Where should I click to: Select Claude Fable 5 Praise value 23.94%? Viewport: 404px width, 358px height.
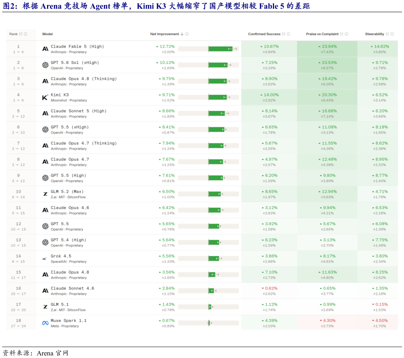point(327,46)
